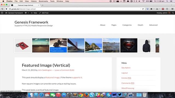The height and width of the screenshot is (98, 175).
Task: Click the Superman logo slider thumbnail
Action: pos(129,45)
